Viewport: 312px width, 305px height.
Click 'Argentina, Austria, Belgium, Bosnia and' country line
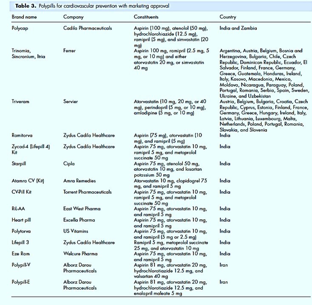(261, 51)
